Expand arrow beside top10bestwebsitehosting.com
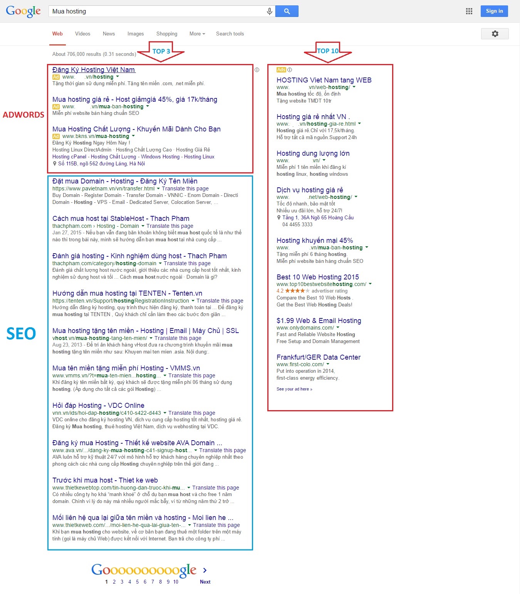Image resolution: width=520 pixels, height=594 pixels. [x=370, y=284]
